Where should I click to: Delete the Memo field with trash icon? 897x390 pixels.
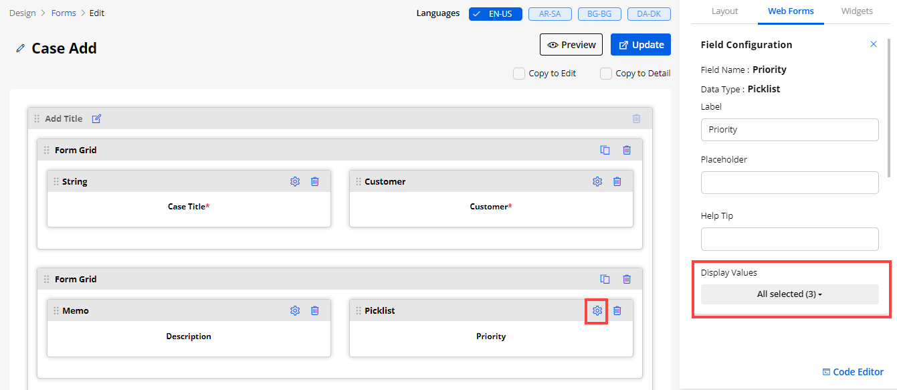pyautogui.click(x=315, y=310)
